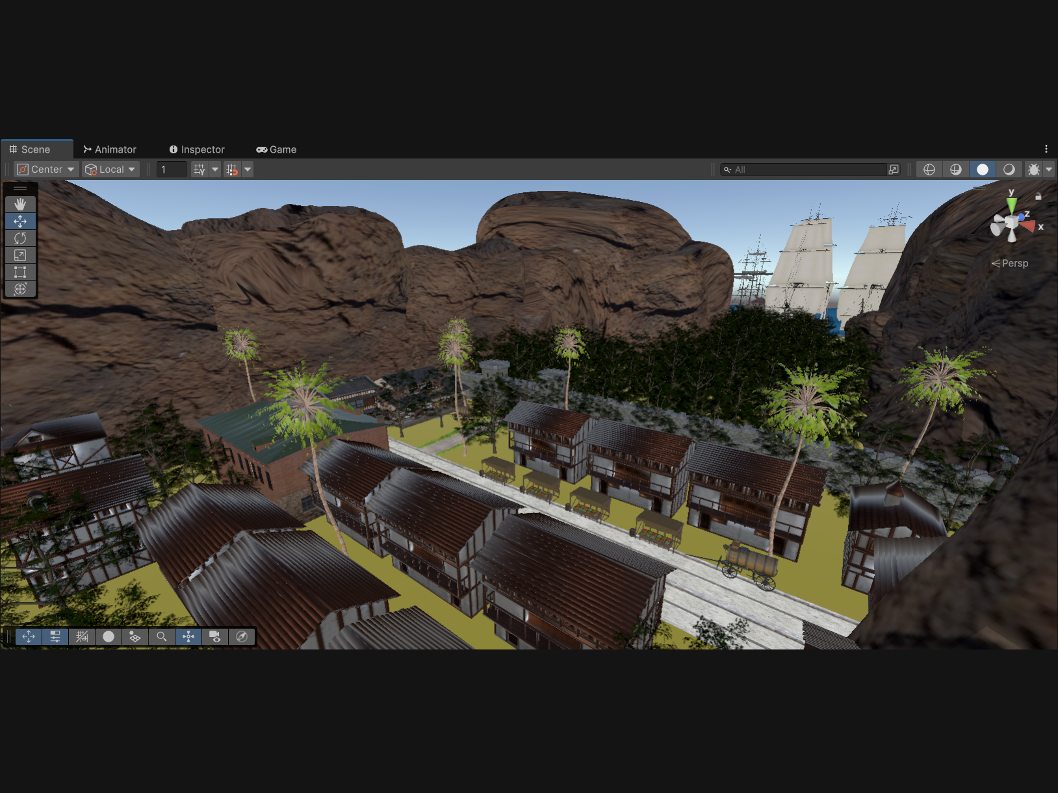The width and height of the screenshot is (1058, 793).
Task: Expand the debug draw mode dropdown arrow
Action: pos(1048,170)
